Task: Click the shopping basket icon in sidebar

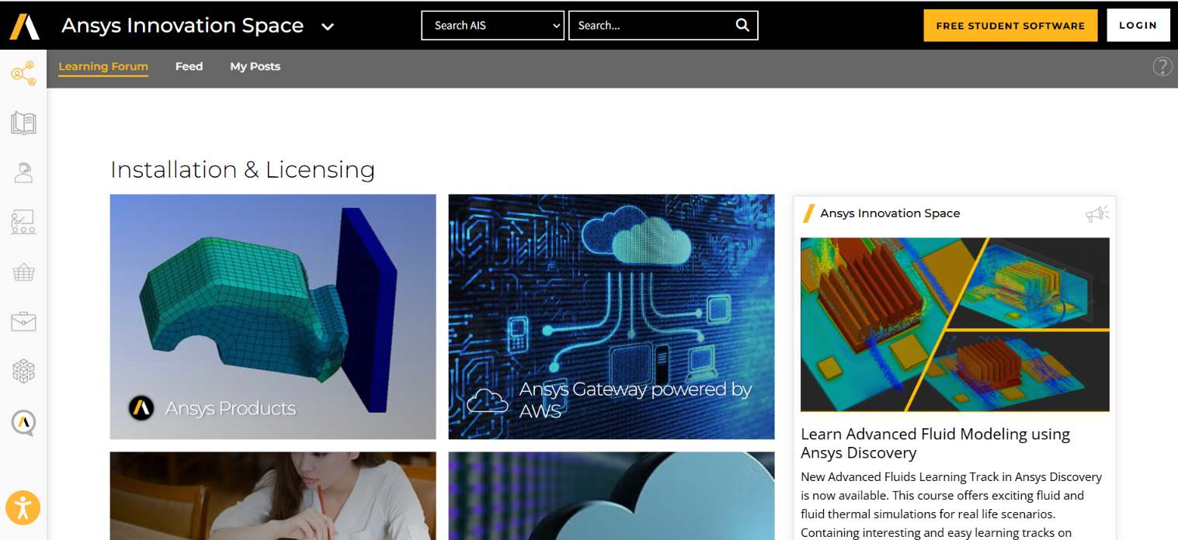Action: [x=23, y=272]
